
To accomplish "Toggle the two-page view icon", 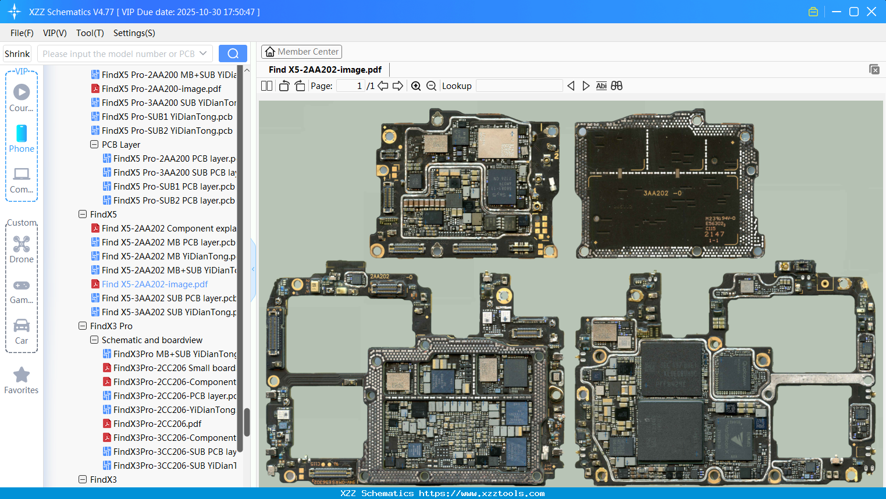I will pos(267,86).
